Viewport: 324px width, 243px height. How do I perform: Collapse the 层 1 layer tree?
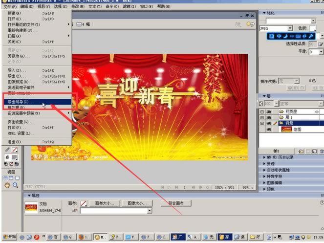pos(262,117)
